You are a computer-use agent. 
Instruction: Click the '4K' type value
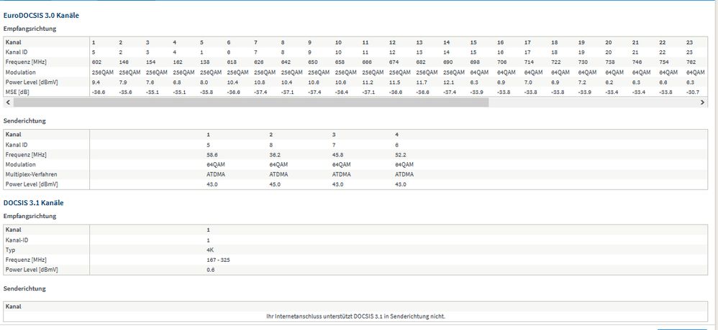tap(210, 250)
